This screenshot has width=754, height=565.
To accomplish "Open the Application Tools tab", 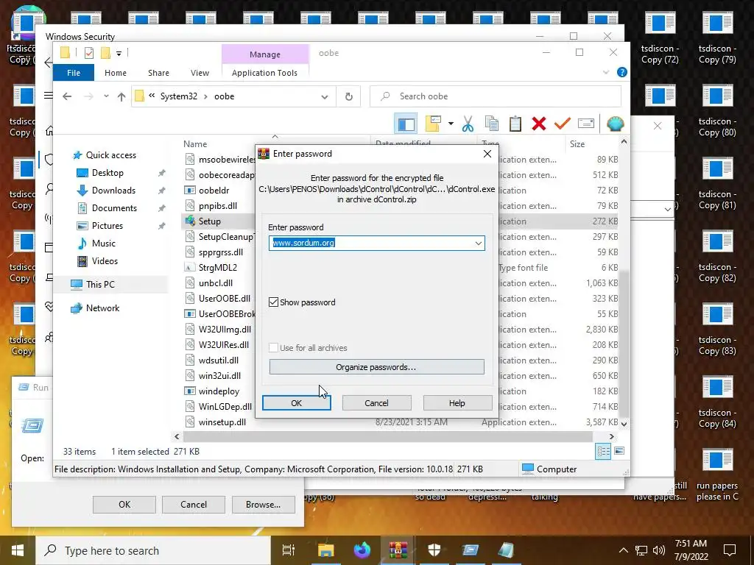I will (x=264, y=73).
